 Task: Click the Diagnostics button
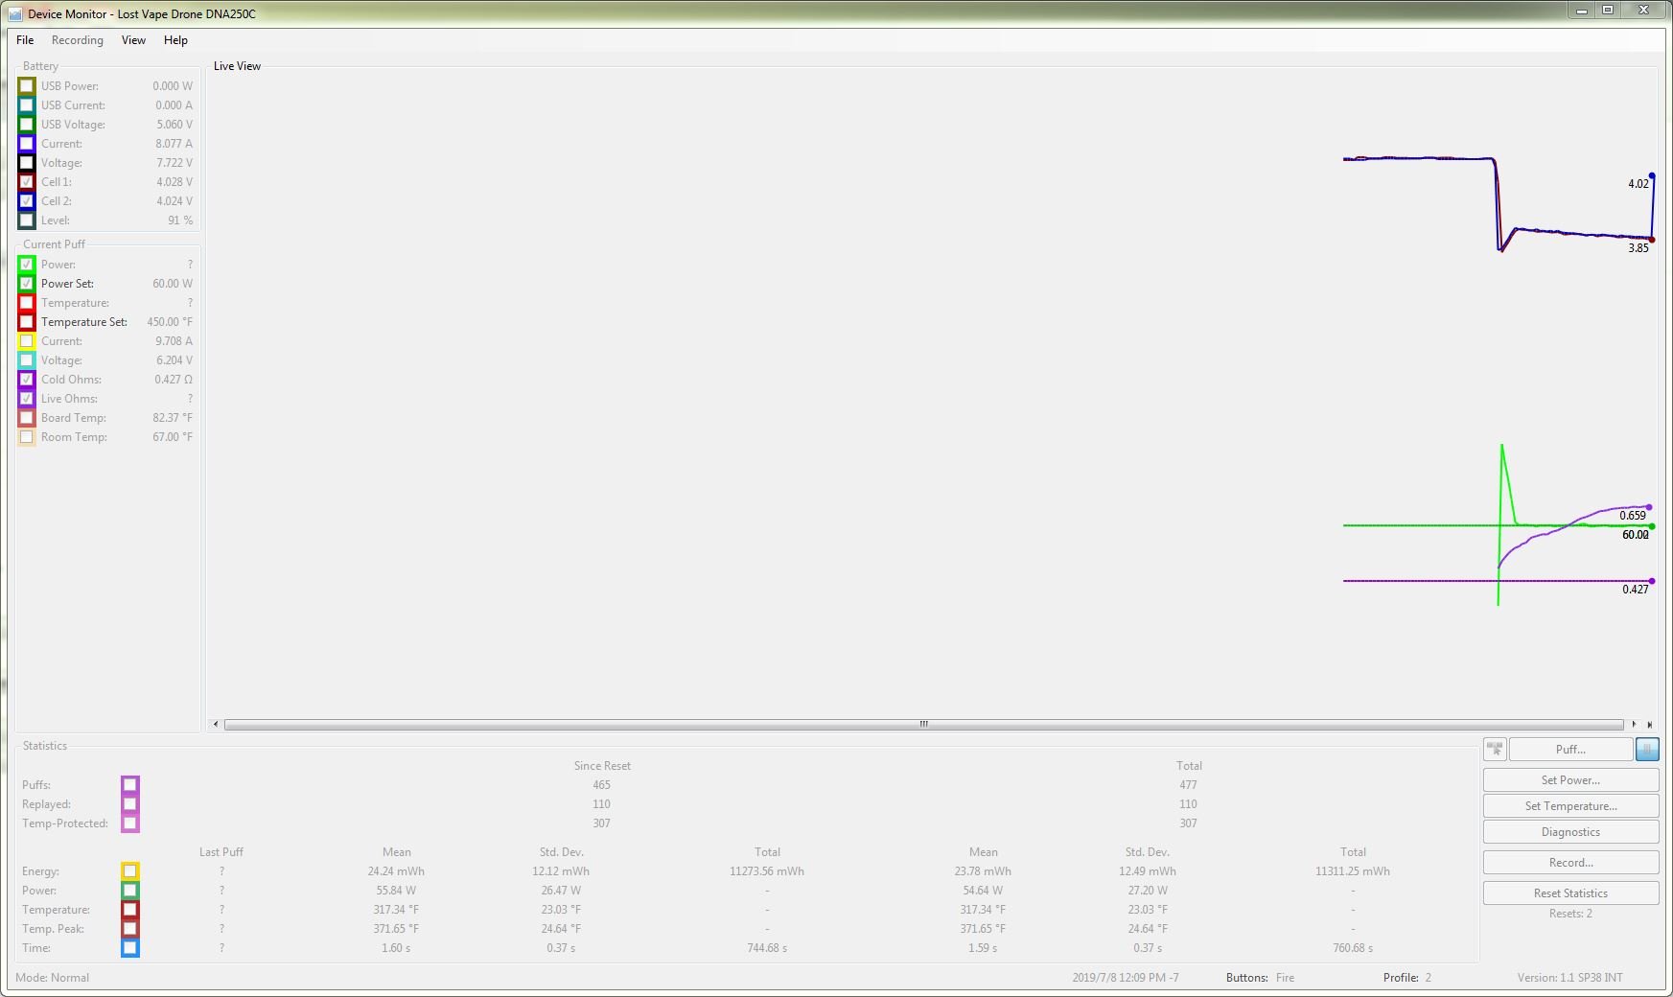[1570, 832]
